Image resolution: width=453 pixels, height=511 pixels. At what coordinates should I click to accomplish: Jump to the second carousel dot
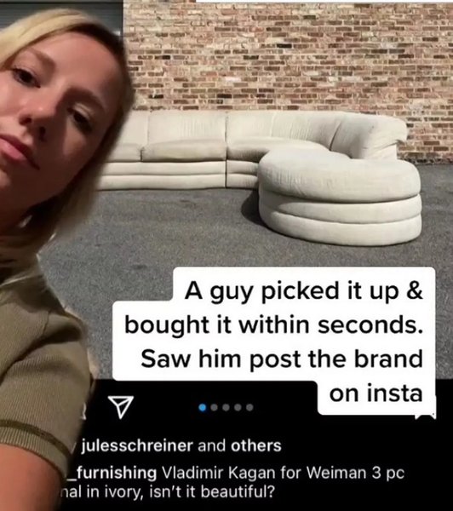pos(214,407)
